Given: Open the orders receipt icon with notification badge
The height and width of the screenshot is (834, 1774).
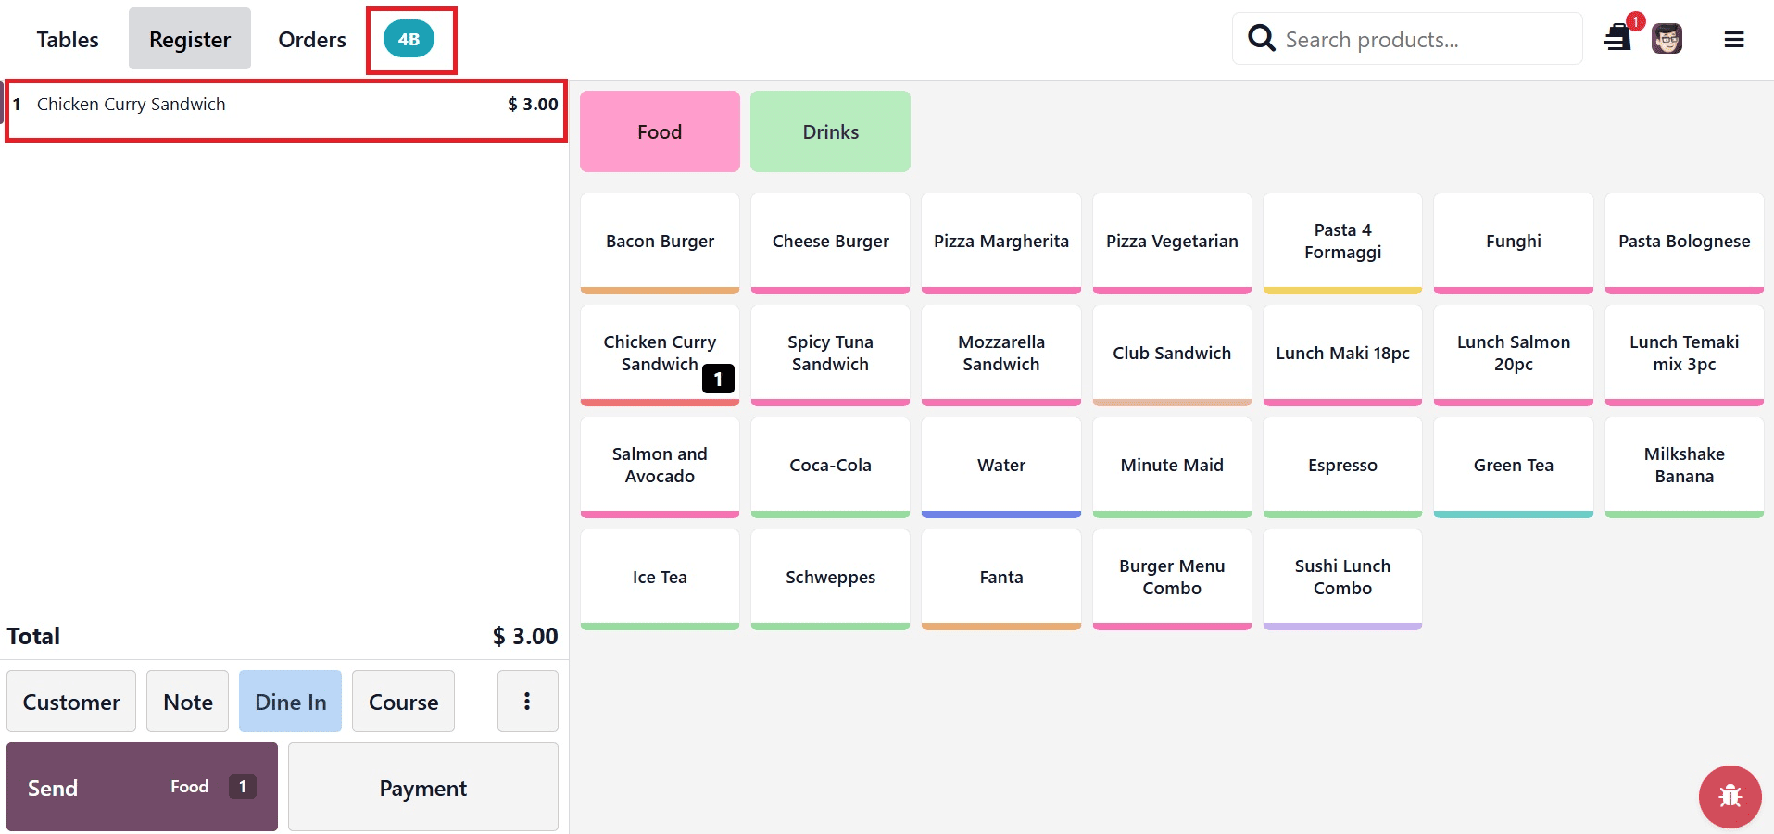Looking at the screenshot, I should 1617,37.
